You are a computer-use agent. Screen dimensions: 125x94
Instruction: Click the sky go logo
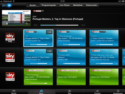[x=7, y=5]
